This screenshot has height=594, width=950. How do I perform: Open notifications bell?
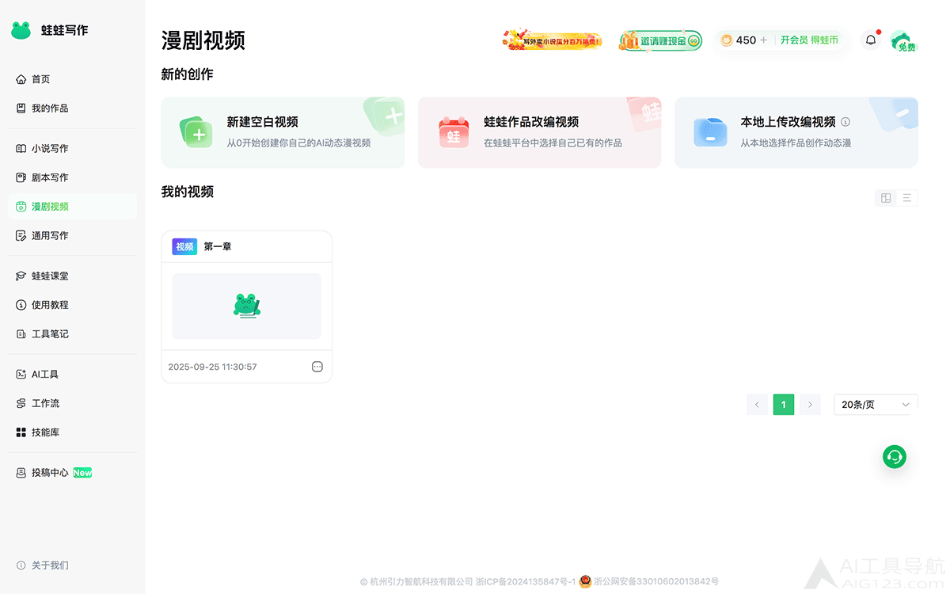pyautogui.click(x=871, y=40)
